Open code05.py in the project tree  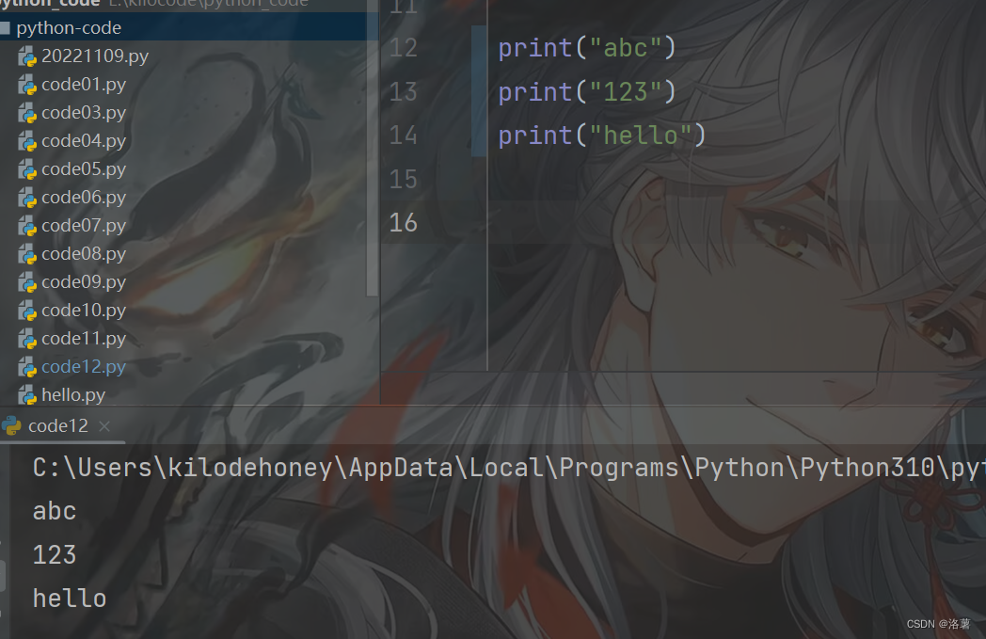click(84, 169)
